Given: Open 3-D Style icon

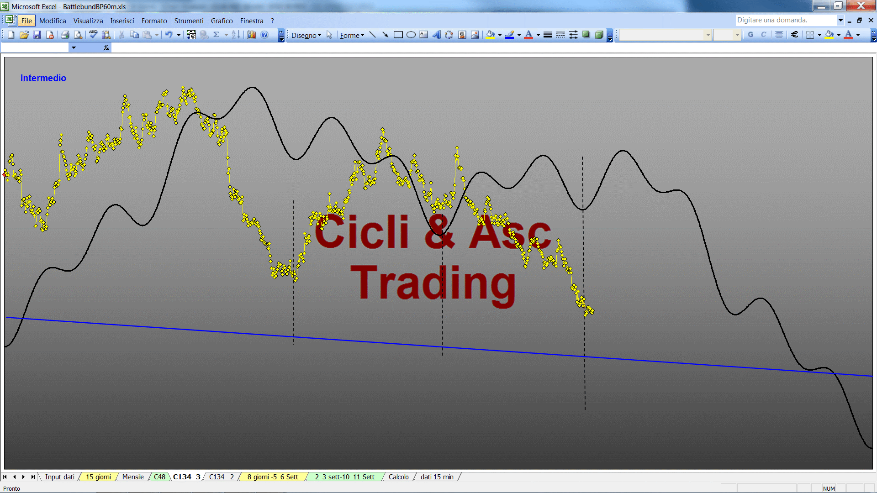Looking at the screenshot, I should tap(599, 35).
